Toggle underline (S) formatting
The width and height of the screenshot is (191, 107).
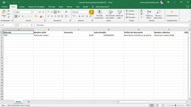pos(23,16)
